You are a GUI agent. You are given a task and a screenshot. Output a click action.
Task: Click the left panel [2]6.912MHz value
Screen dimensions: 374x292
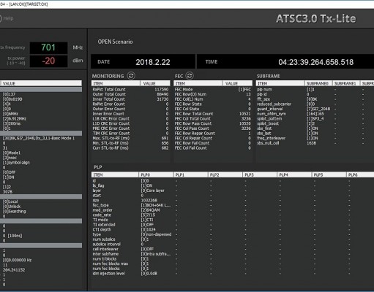(15, 118)
